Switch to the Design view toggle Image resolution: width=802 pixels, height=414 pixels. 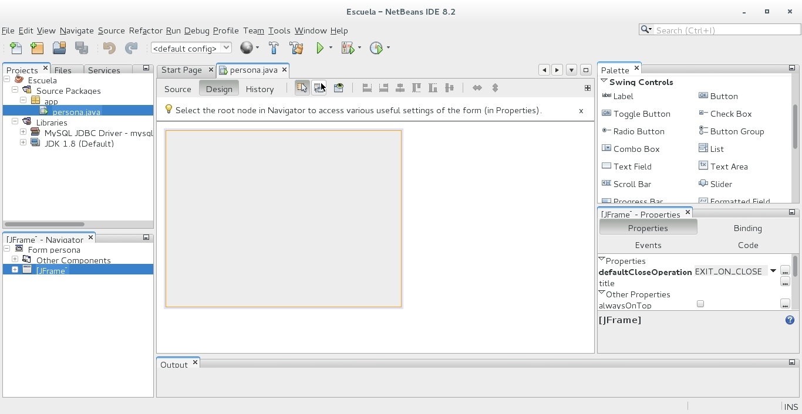coord(219,89)
